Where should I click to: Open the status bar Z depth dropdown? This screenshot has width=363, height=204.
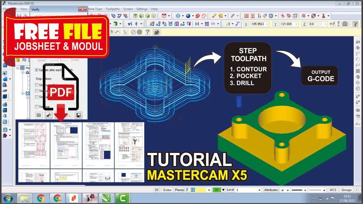pos(209,190)
